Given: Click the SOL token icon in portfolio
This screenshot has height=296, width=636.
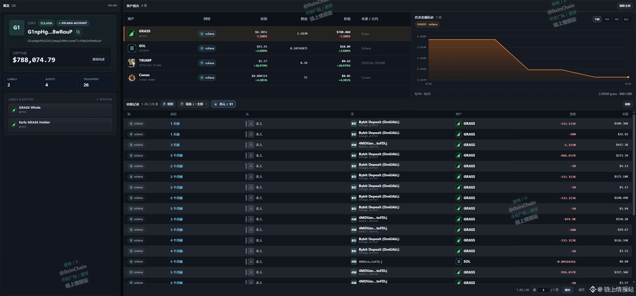Looking at the screenshot, I should point(132,48).
